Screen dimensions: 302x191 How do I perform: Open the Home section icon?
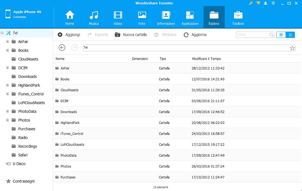point(70,17)
